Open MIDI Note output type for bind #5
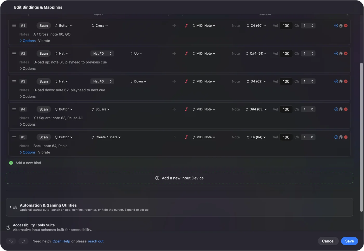 point(204,137)
